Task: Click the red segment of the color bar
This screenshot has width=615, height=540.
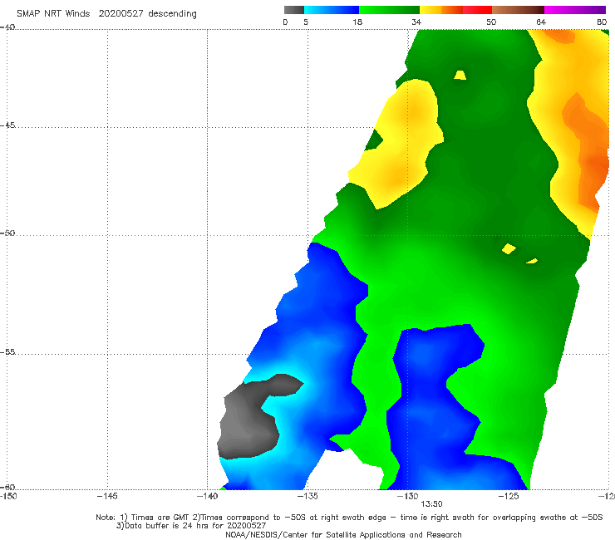Action: pos(477,10)
